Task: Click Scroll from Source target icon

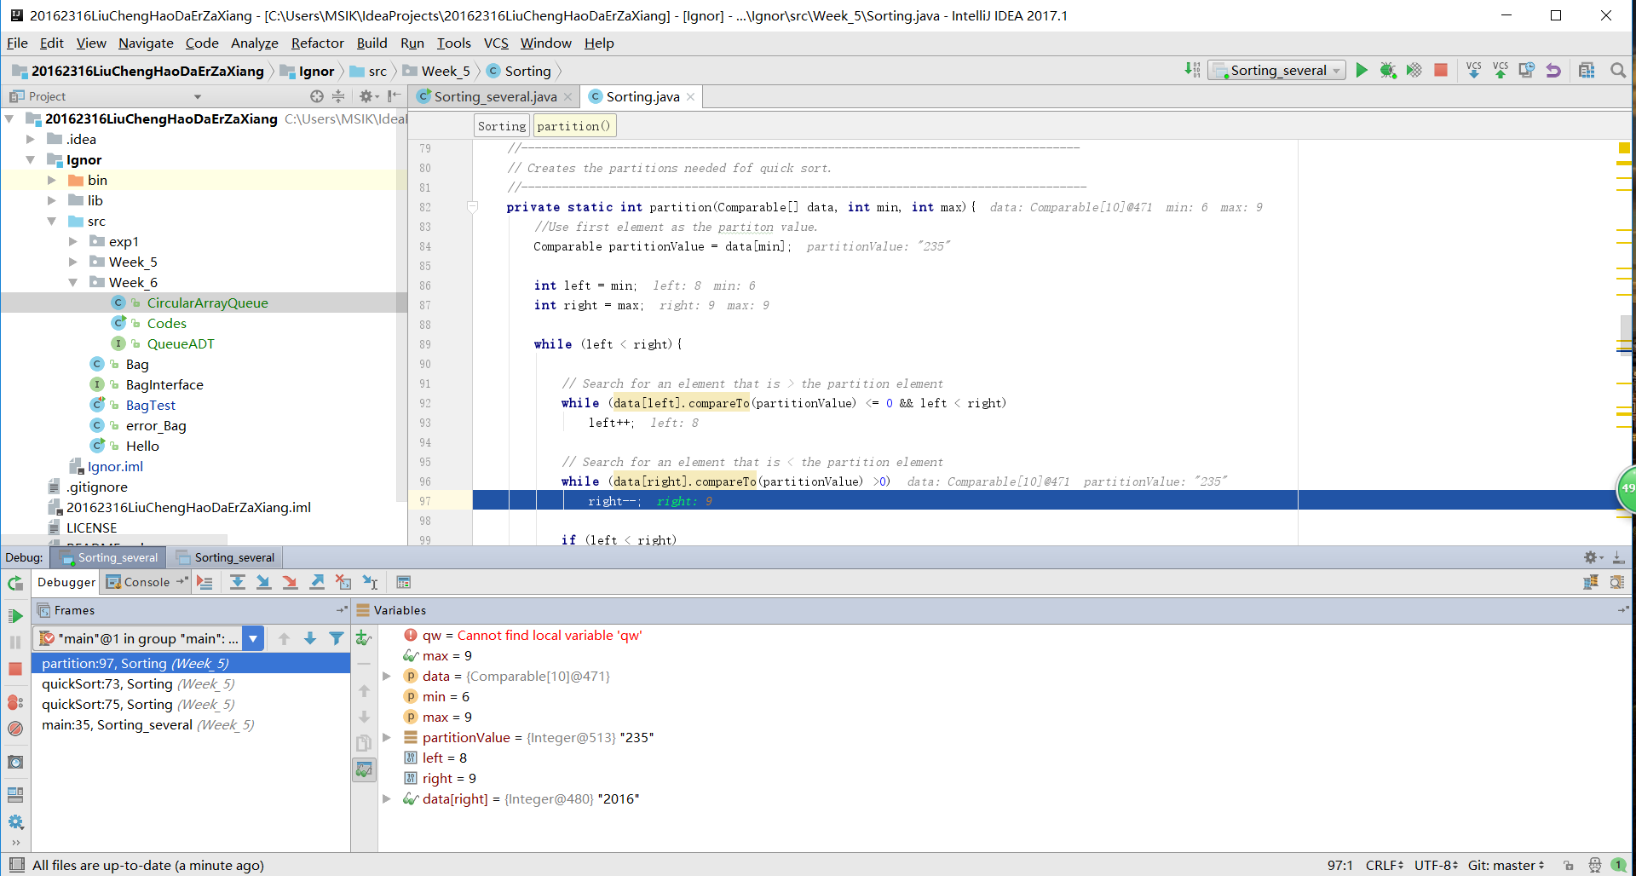Action: [317, 96]
